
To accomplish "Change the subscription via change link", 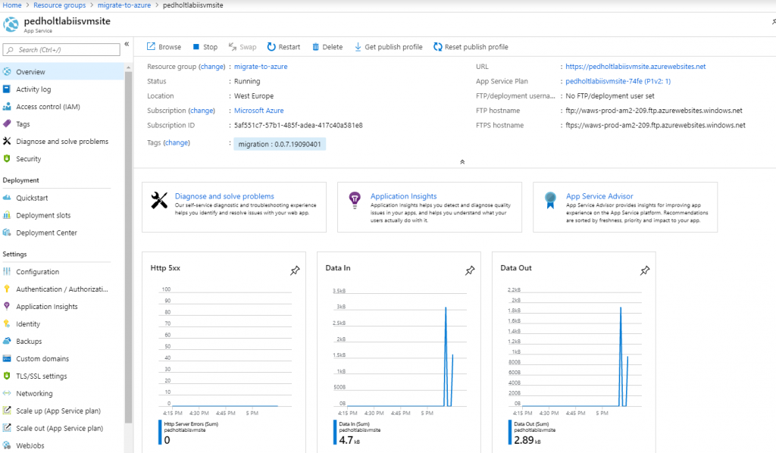I will (x=202, y=111).
